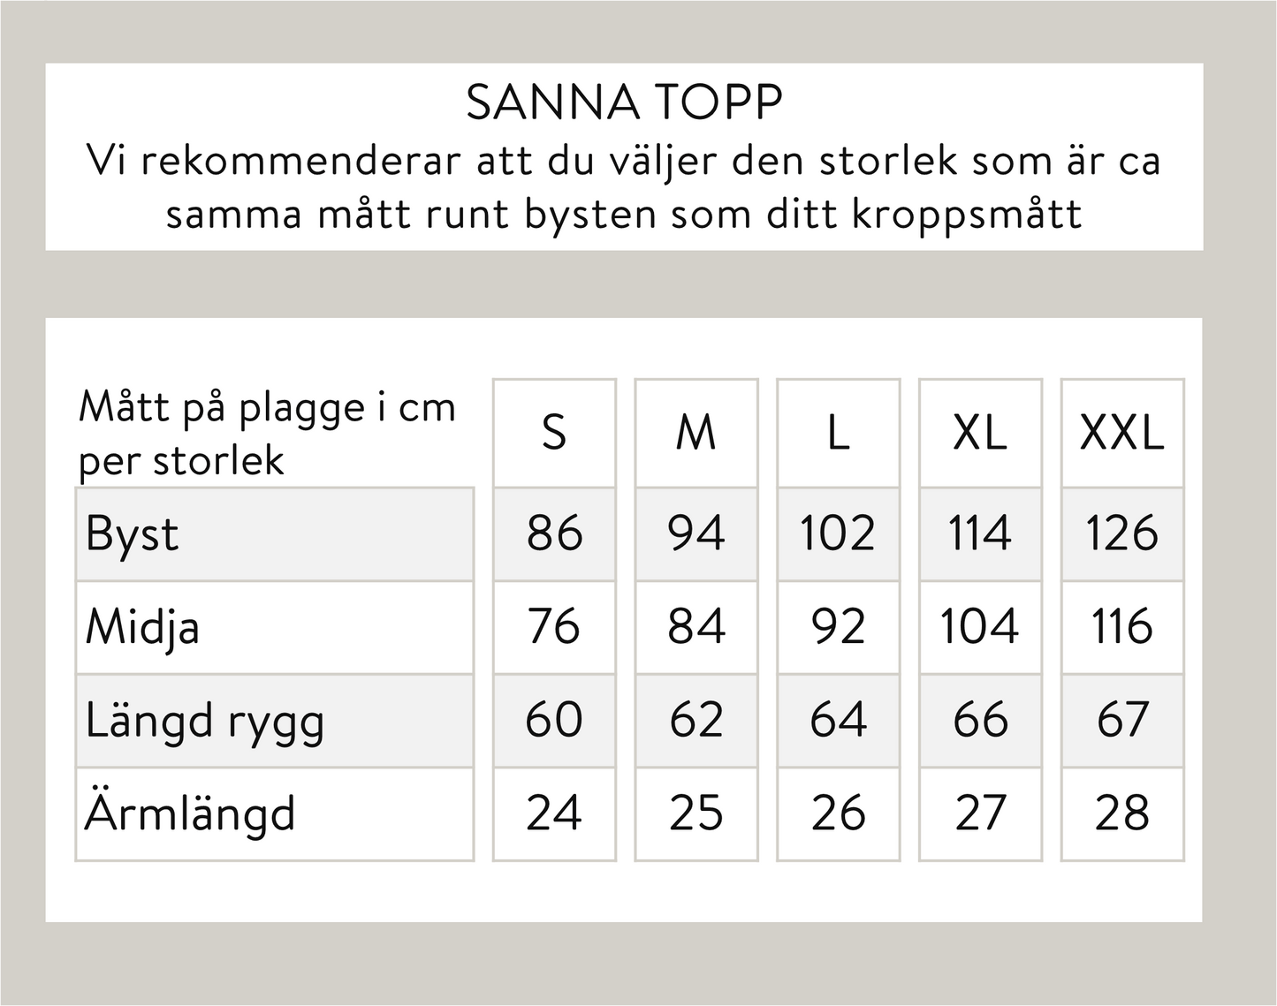Click Längd rygg value 67 for XXL
This screenshot has width=1277, height=1006.
(1122, 721)
